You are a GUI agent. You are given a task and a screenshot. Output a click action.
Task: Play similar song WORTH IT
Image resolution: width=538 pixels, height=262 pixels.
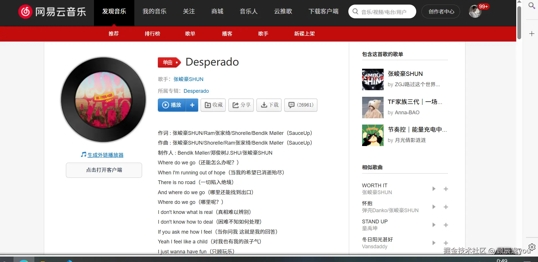(434, 189)
